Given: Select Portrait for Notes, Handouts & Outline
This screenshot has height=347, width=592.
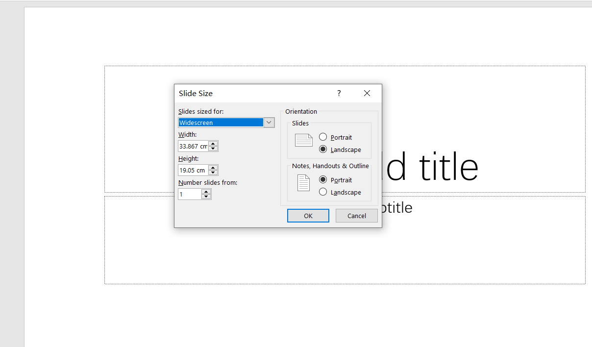Looking at the screenshot, I should tap(323, 180).
